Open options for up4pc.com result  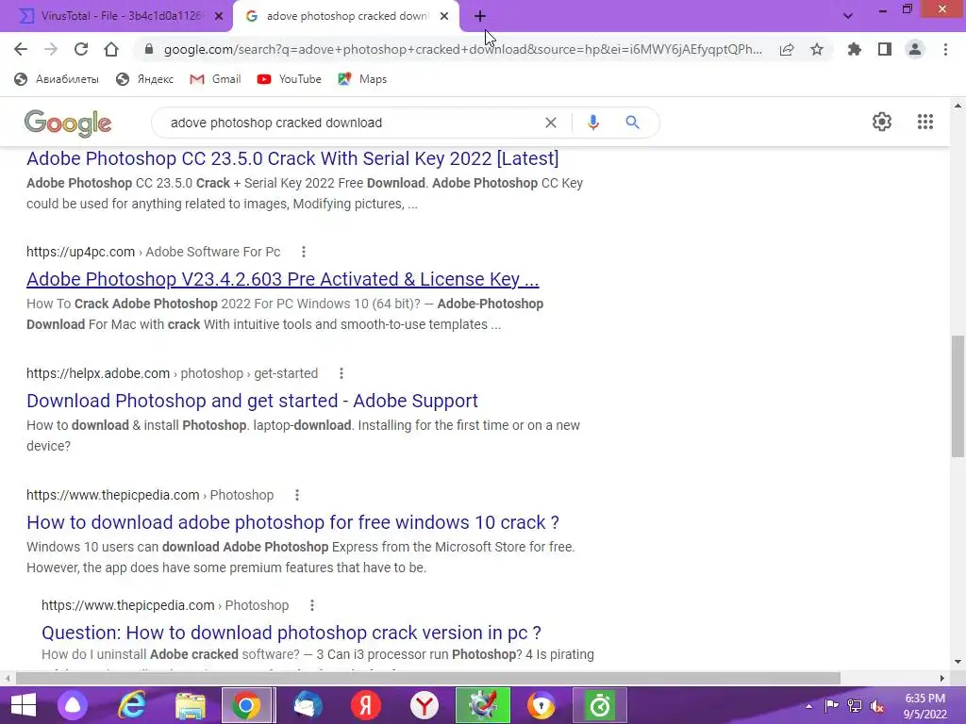303,252
